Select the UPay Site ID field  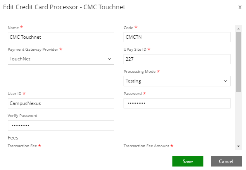pyautogui.click(x=177, y=59)
